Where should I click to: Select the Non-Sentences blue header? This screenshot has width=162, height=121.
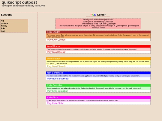click(x=98, y=73)
